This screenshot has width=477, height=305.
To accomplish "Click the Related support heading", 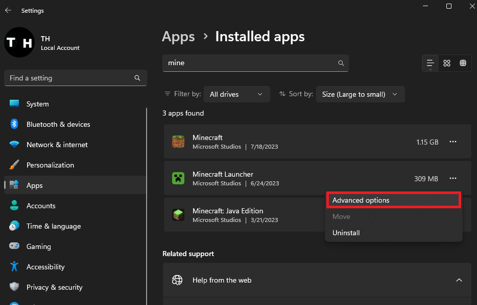I will tap(188, 254).
